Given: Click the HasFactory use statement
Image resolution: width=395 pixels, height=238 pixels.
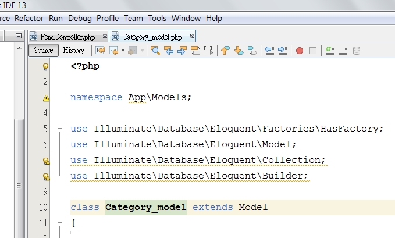Looking at the screenshot, I should (227, 129).
